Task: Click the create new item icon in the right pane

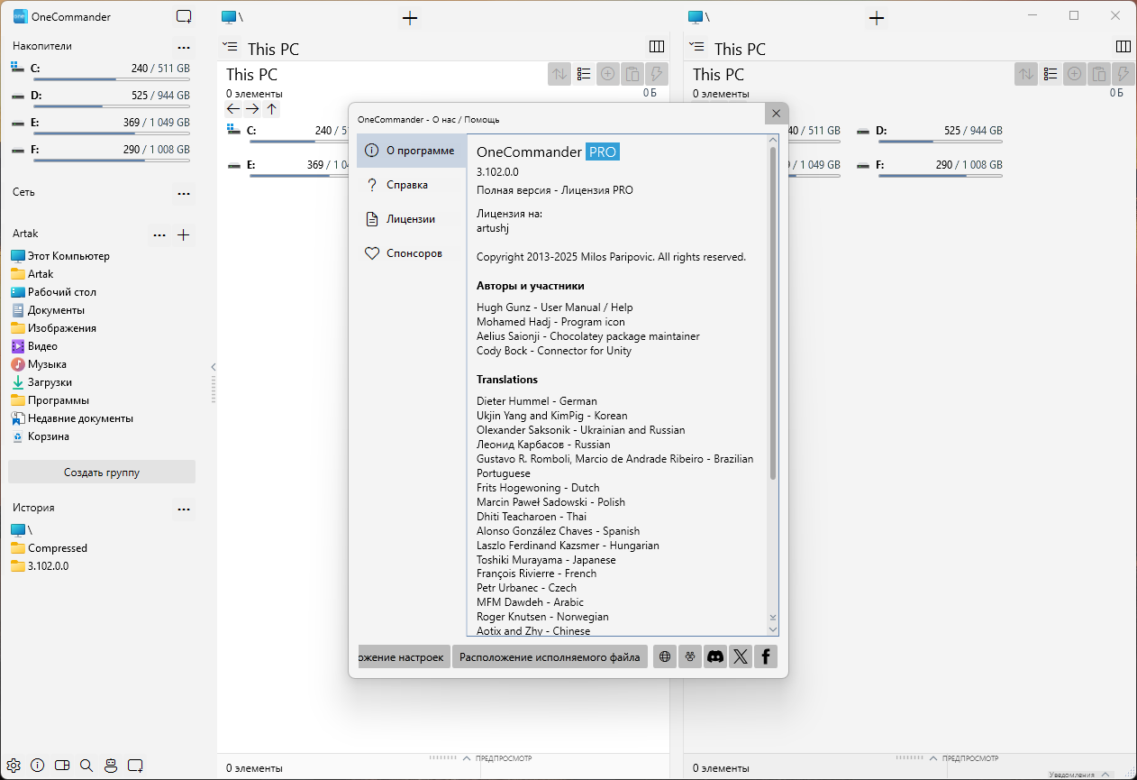Action: pyautogui.click(x=1075, y=74)
